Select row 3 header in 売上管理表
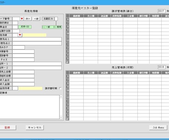169x140 pixels. coord(68,108)
